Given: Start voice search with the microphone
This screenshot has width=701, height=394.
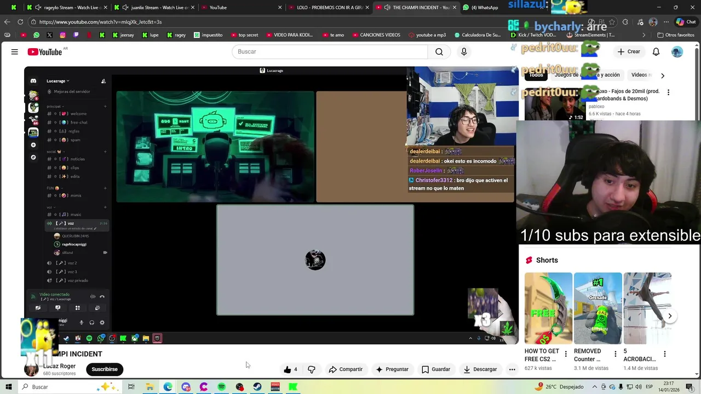Looking at the screenshot, I should pyautogui.click(x=464, y=51).
